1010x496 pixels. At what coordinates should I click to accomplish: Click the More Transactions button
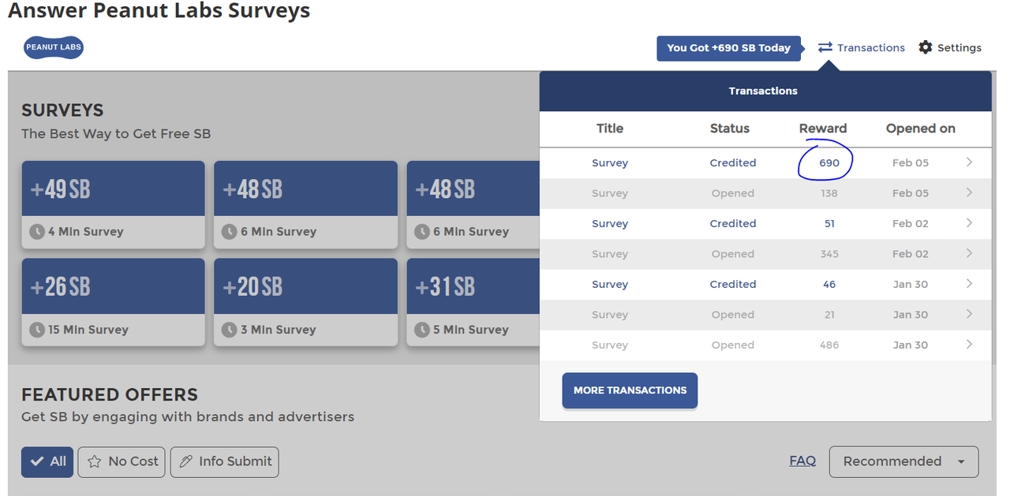(x=630, y=390)
